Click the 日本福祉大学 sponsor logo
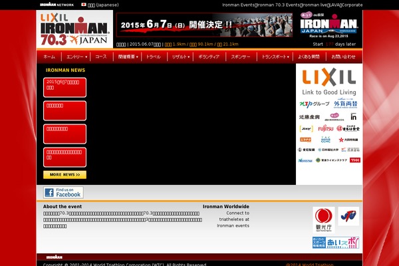The height and width of the screenshot is (266, 399). click(328, 150)
